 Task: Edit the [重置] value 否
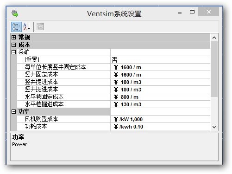pyautogui.click(x=161, y=60)
